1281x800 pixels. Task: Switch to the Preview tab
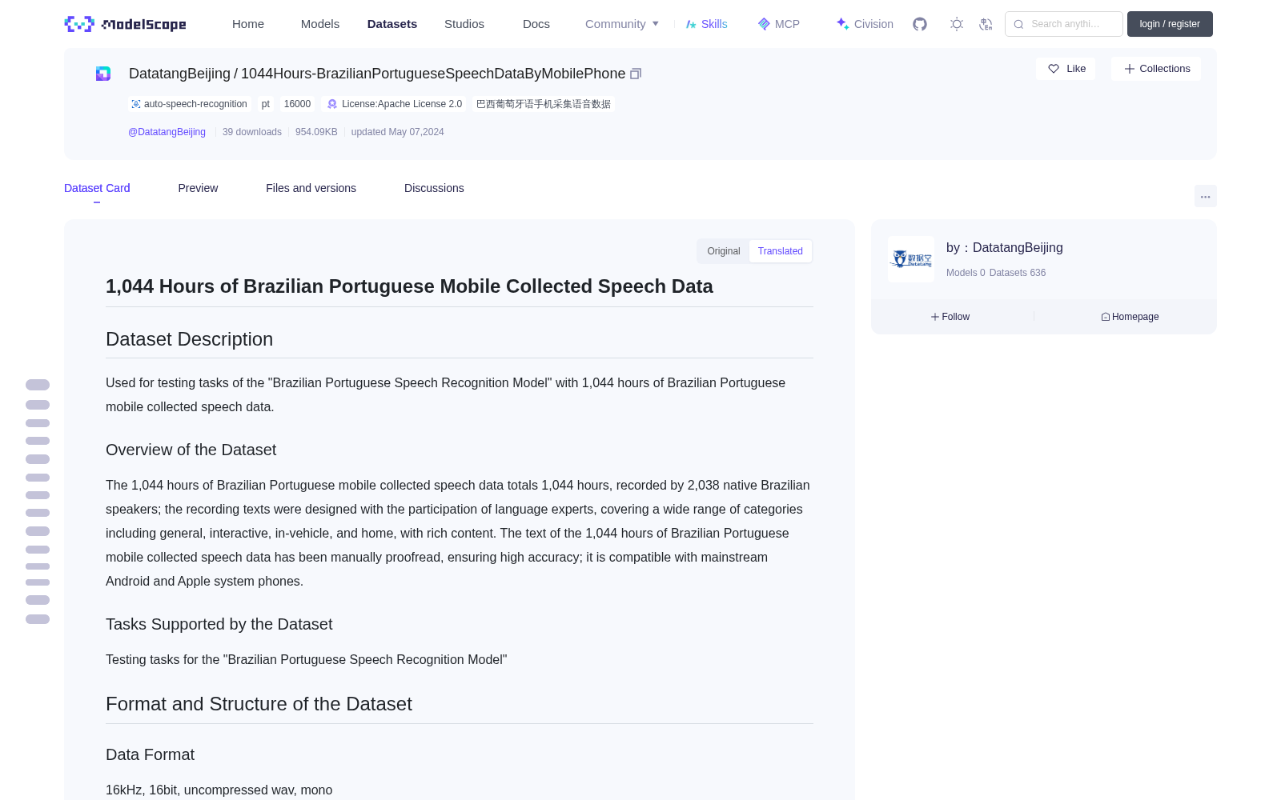coord(198,188)
